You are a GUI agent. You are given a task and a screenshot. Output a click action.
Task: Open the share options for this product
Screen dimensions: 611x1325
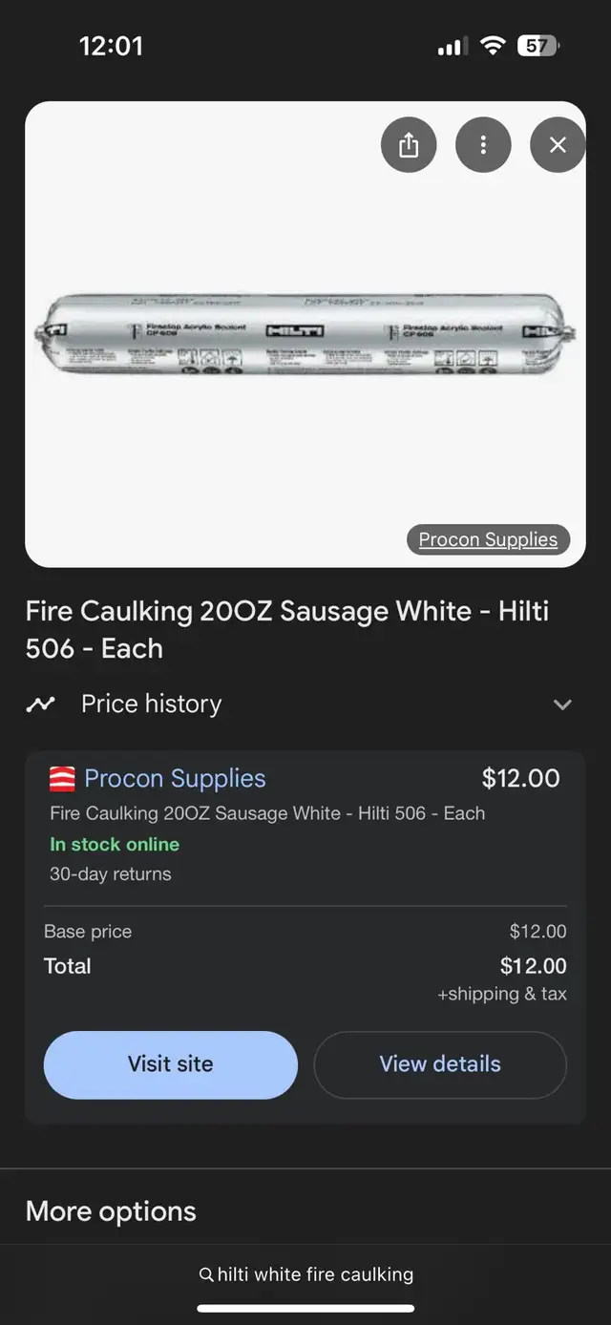pos(410,145)
